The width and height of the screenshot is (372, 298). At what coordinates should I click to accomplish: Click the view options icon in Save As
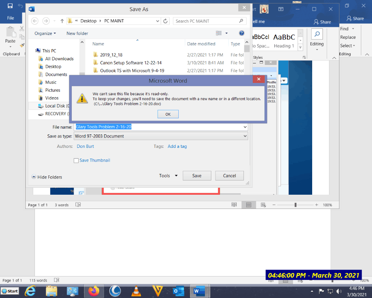[x=219, y=33]
